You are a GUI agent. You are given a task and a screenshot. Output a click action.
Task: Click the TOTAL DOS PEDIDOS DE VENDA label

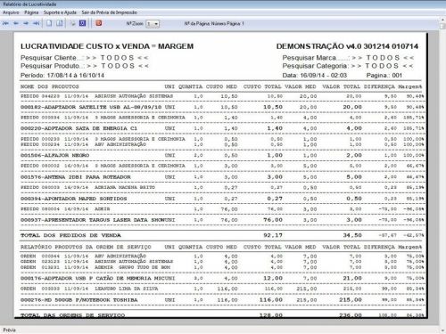coord(70,235)
